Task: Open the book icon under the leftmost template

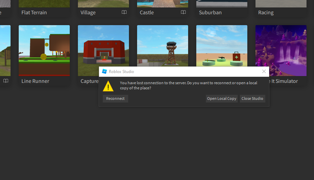Action: point(6,81)
